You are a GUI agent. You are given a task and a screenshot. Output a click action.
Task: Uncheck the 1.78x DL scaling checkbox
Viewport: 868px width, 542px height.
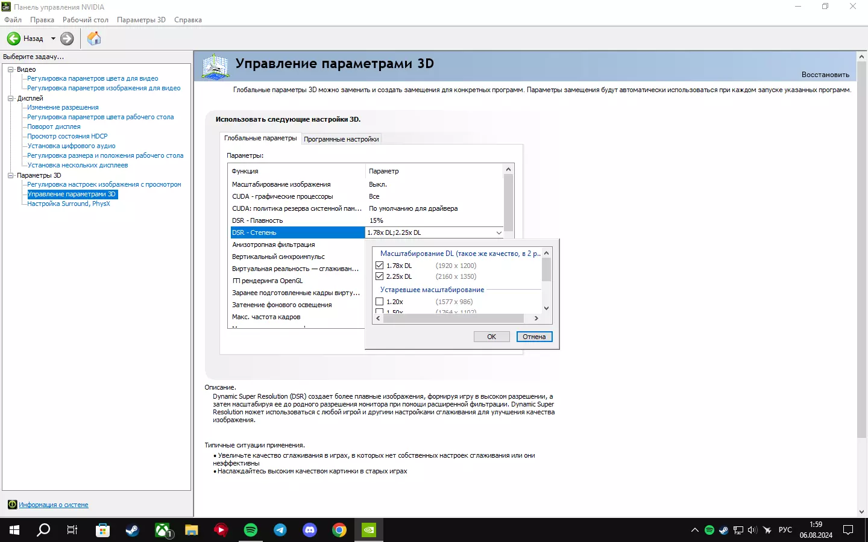pos(379,266)
